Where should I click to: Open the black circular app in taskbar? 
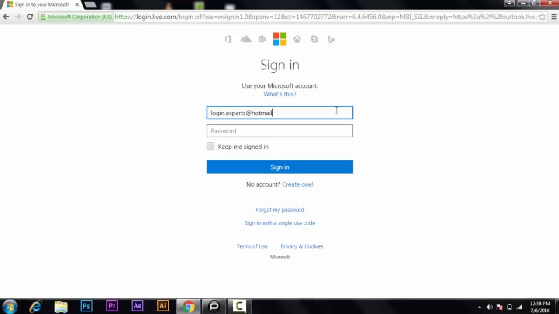214,307
